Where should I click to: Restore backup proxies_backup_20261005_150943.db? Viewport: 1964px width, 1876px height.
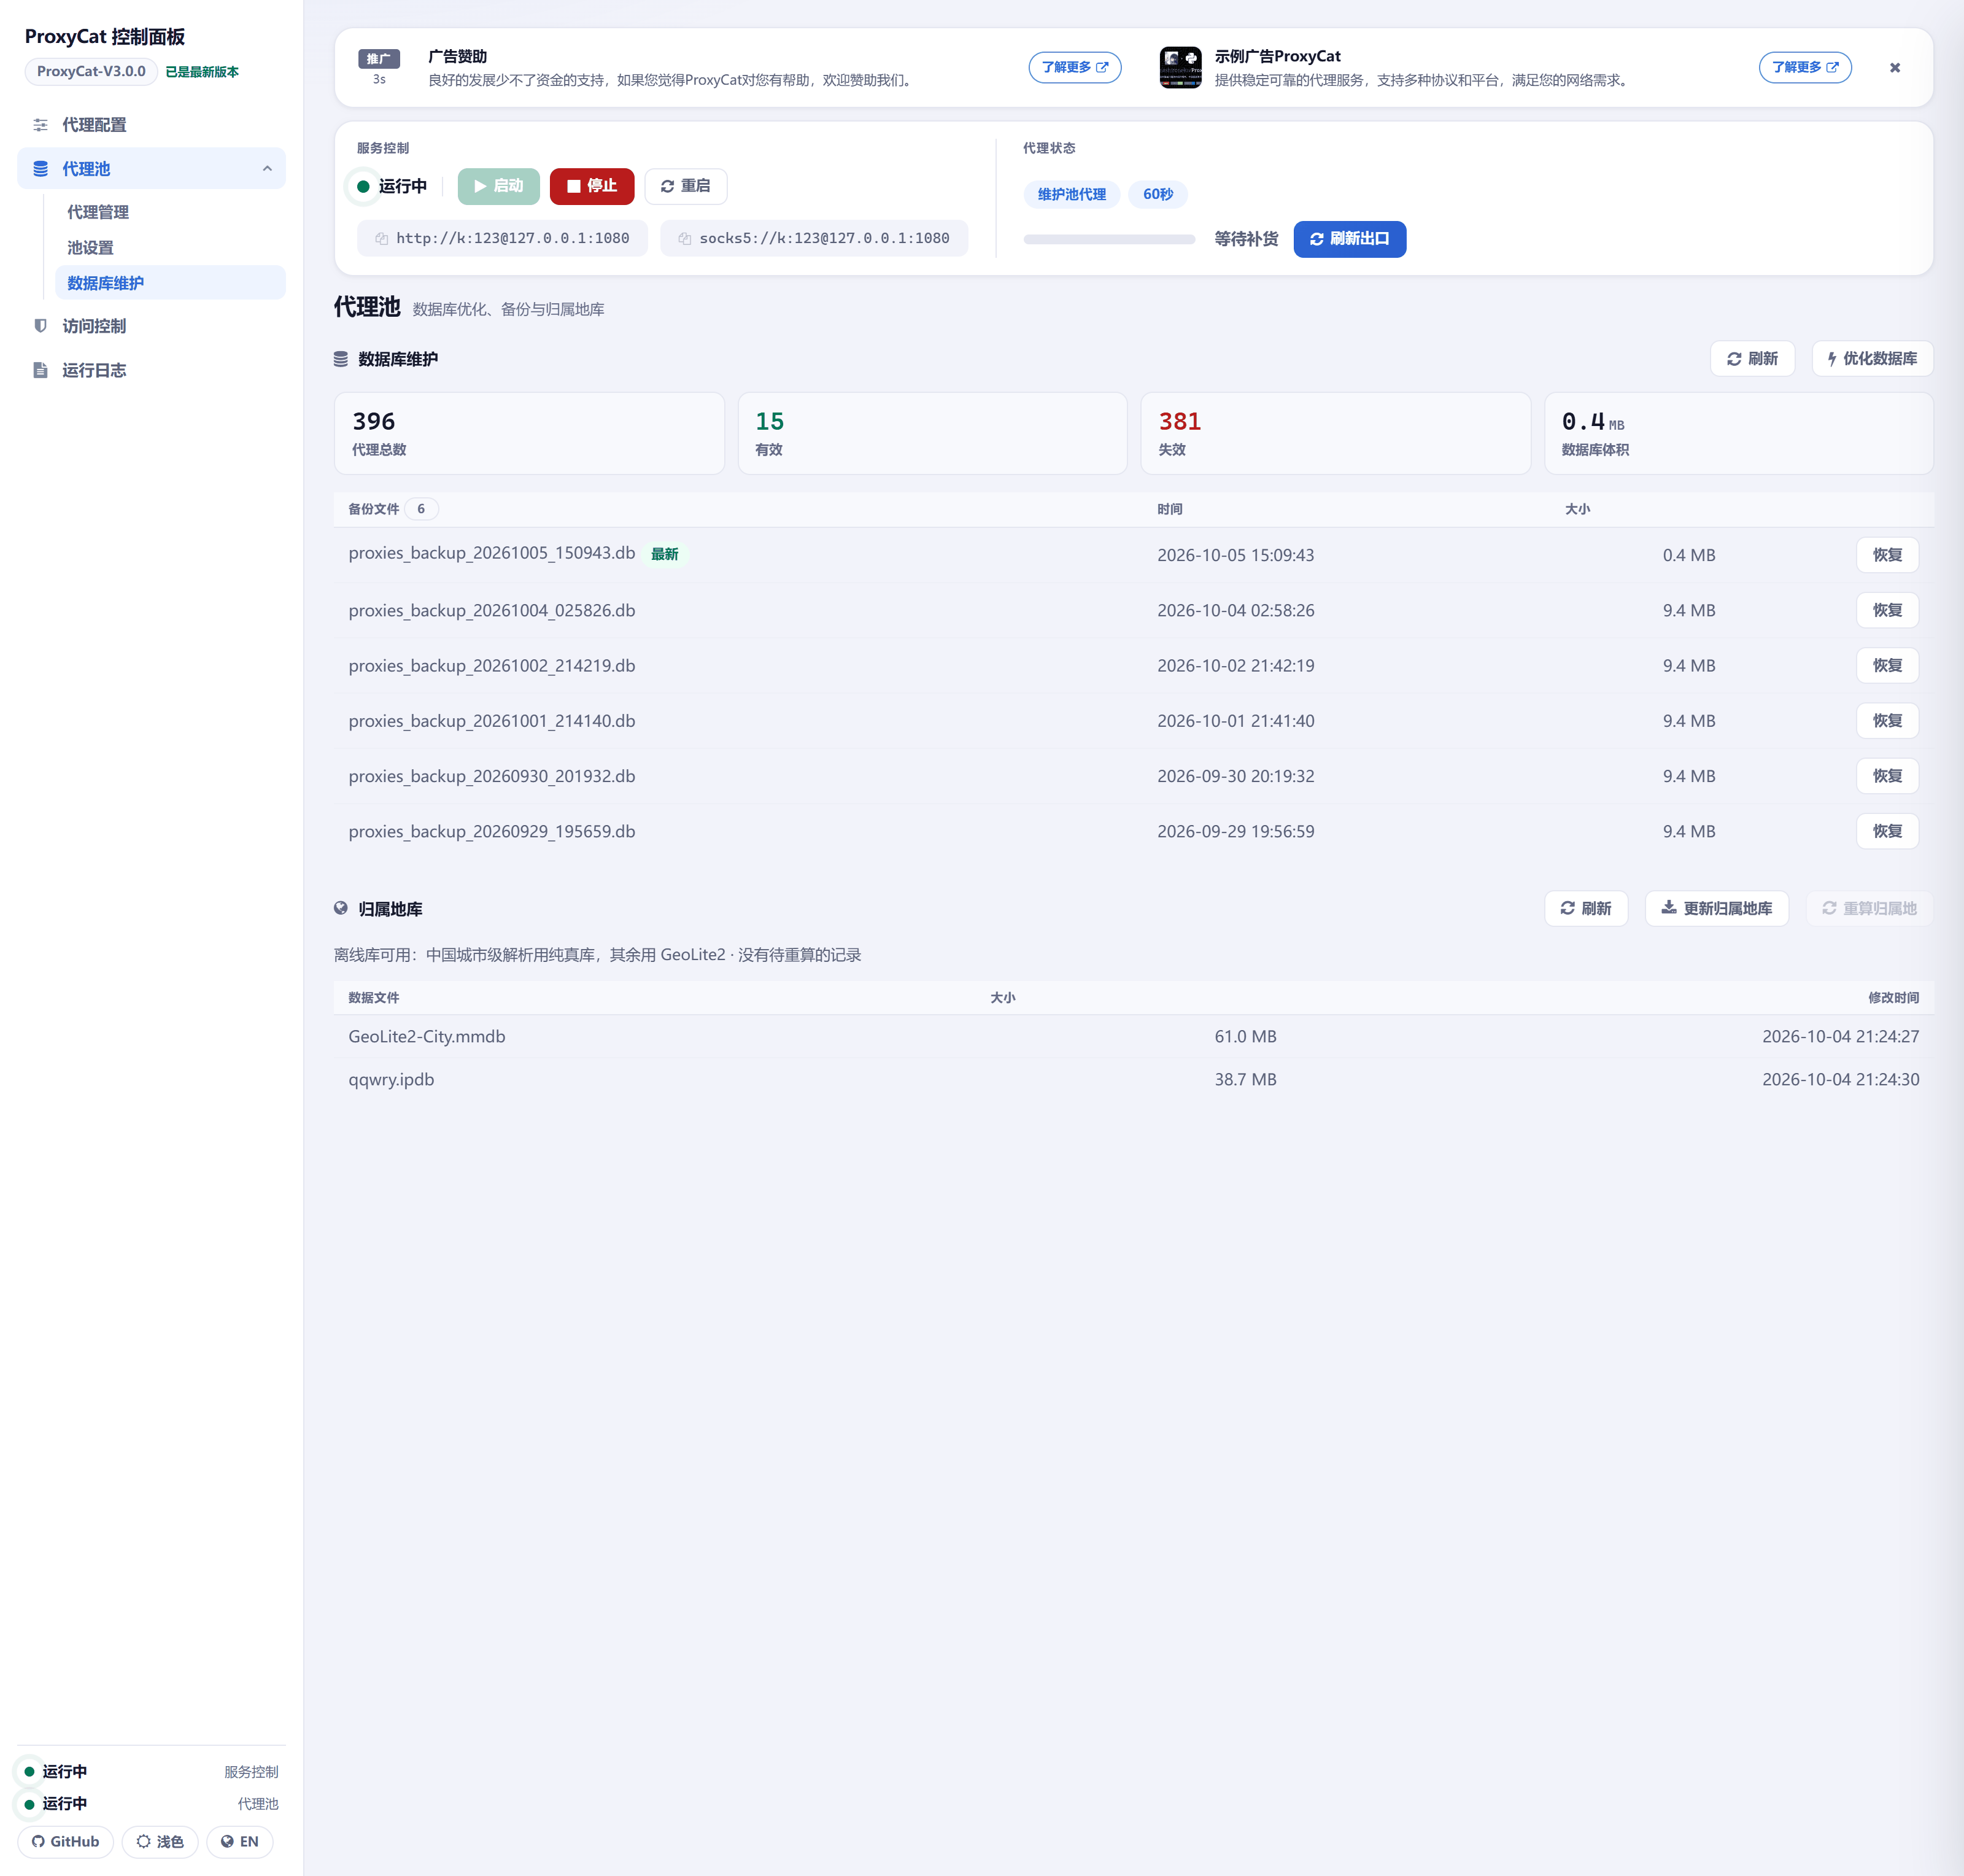(1887, 555)
